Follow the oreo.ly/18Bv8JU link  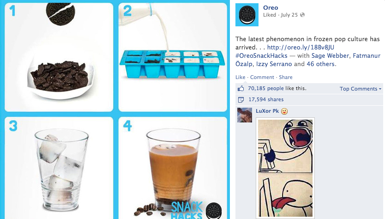[x=301, y=47]
